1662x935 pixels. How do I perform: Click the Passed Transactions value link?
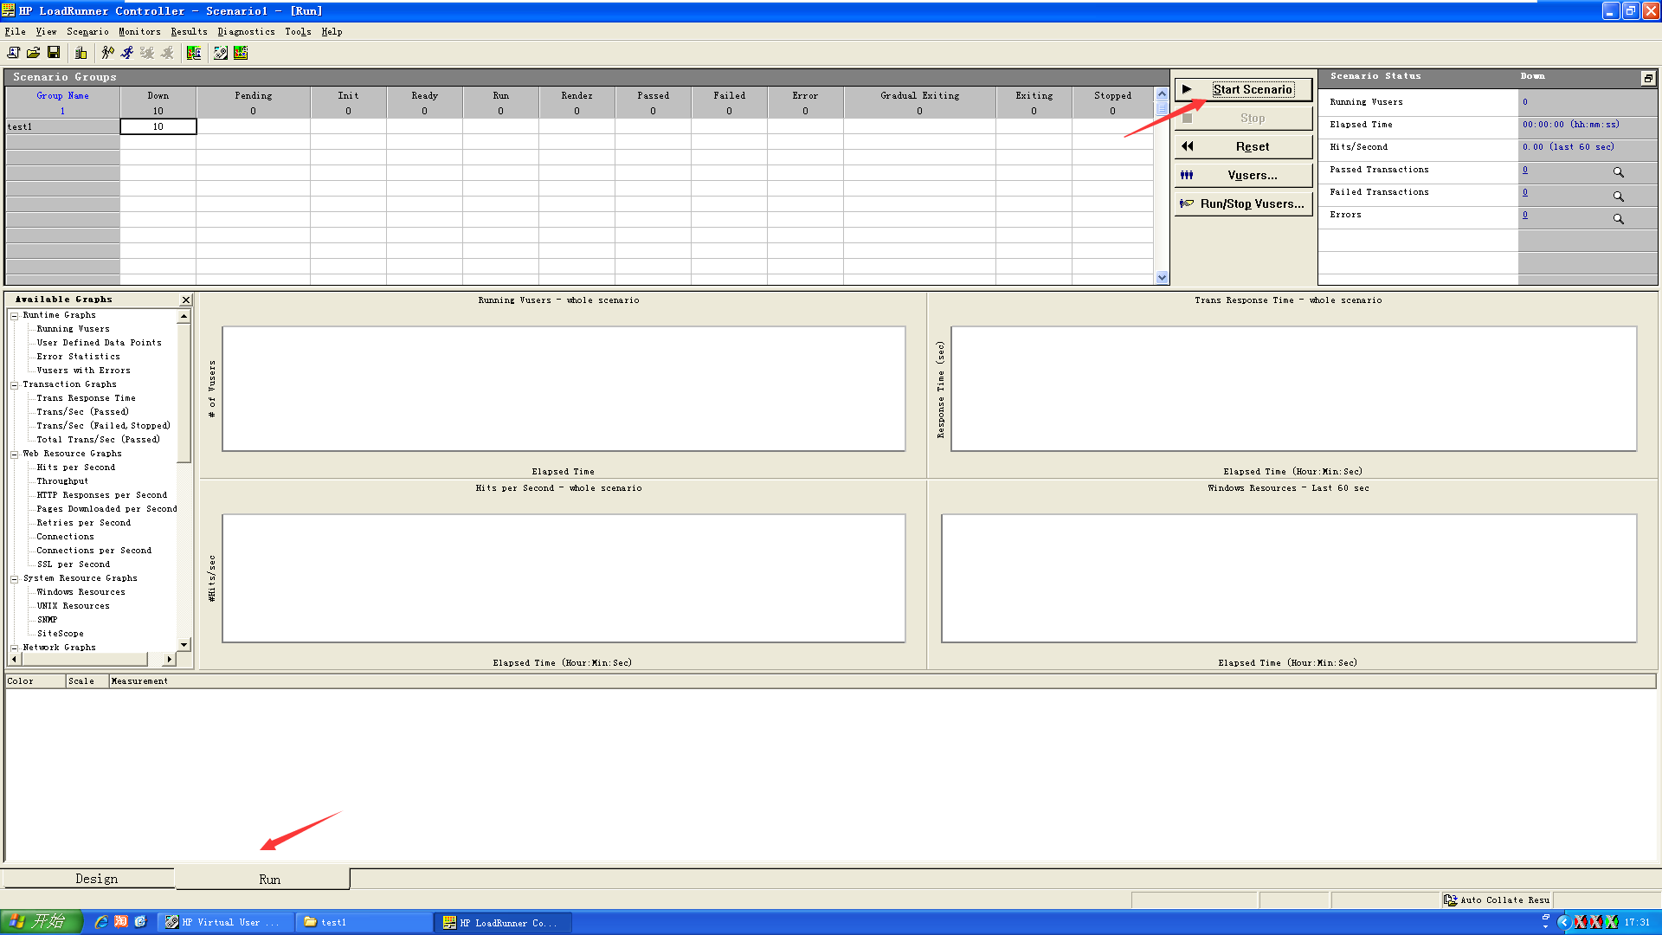(1525, 170)
